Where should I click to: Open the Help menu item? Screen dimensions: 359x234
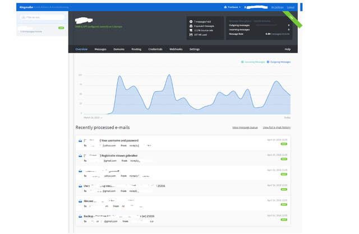(287, 49)
